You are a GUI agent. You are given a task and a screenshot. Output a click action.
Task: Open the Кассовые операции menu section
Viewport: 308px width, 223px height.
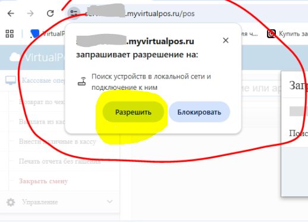(60, 80)
